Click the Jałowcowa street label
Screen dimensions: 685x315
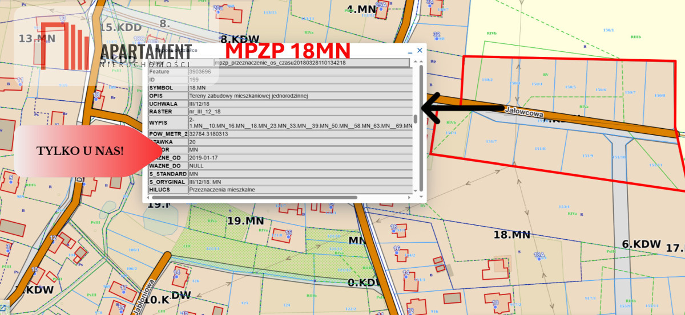(523, 113)
